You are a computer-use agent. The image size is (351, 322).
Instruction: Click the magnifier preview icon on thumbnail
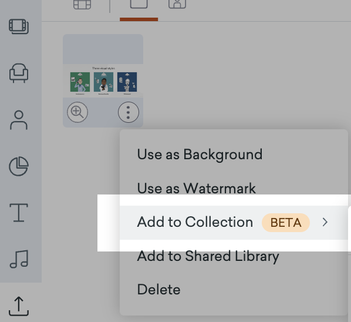77,112
